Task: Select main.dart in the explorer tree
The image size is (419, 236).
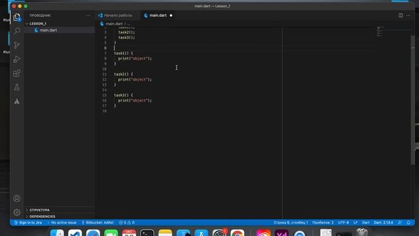Action: click(60, 30)
